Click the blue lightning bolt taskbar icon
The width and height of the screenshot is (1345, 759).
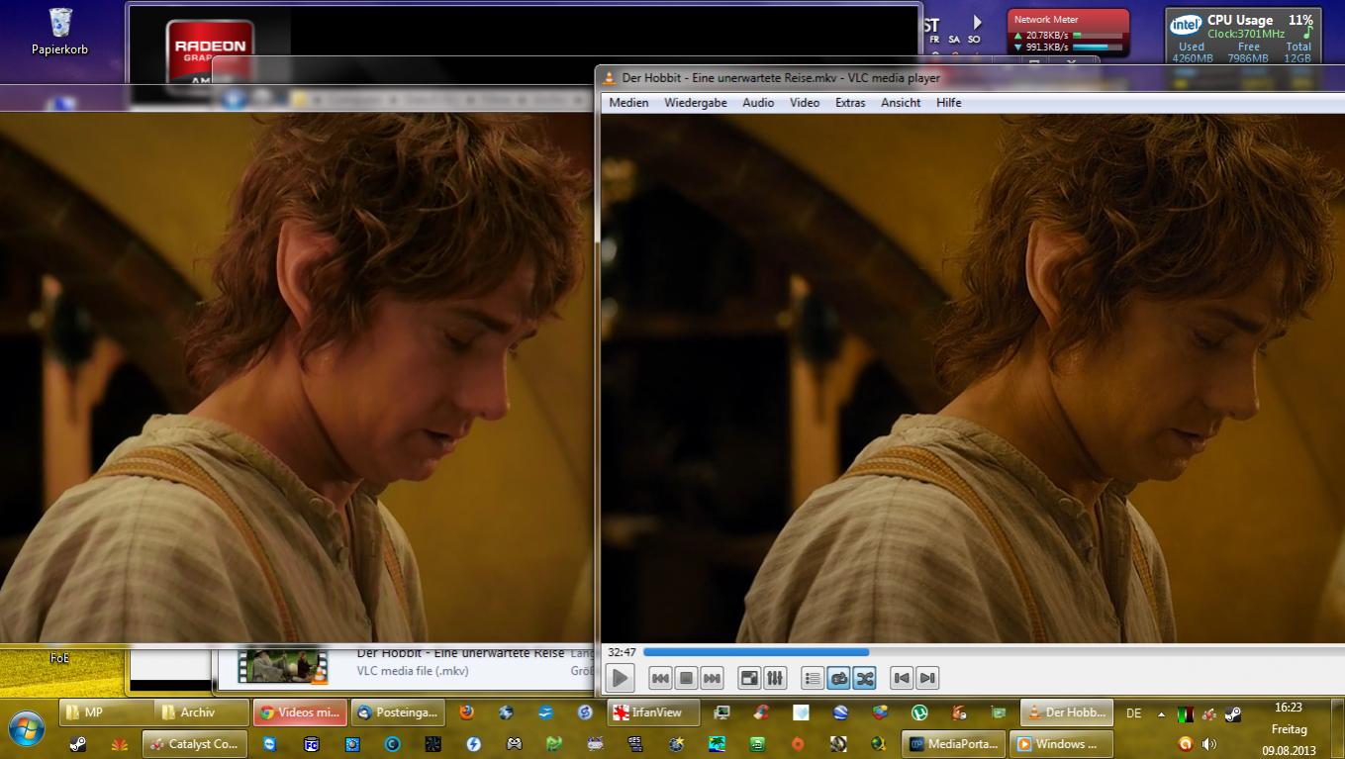(x=473, y=744)
